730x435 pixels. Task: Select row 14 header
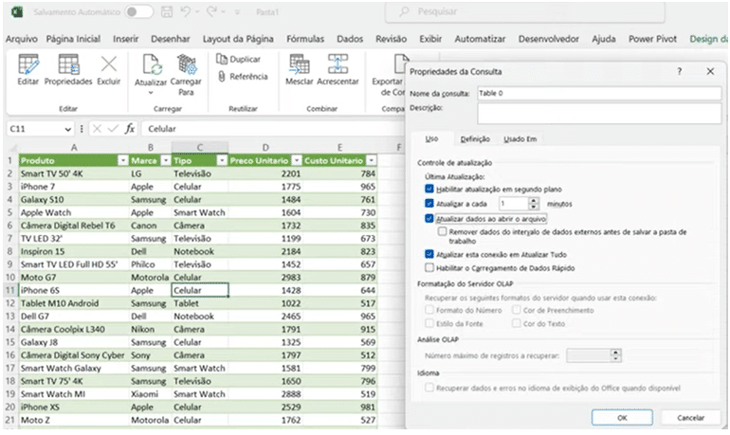(10, 329)
